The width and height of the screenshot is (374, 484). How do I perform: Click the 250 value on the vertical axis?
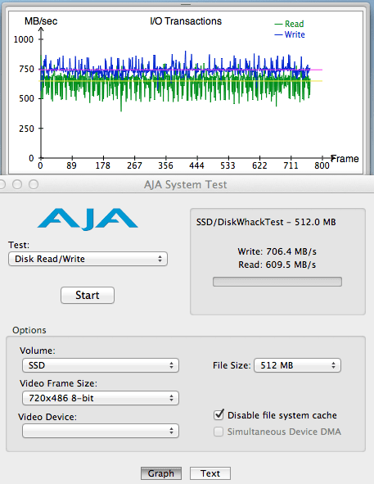click(x=26, y=129)
